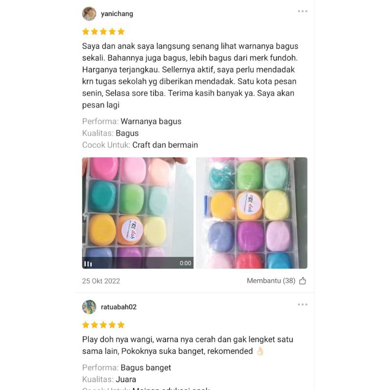Image resolution: width=390 pixels, height=390 pixels.
Task: Click the 25 Okt 2022 review date
Action: [101, 281]
